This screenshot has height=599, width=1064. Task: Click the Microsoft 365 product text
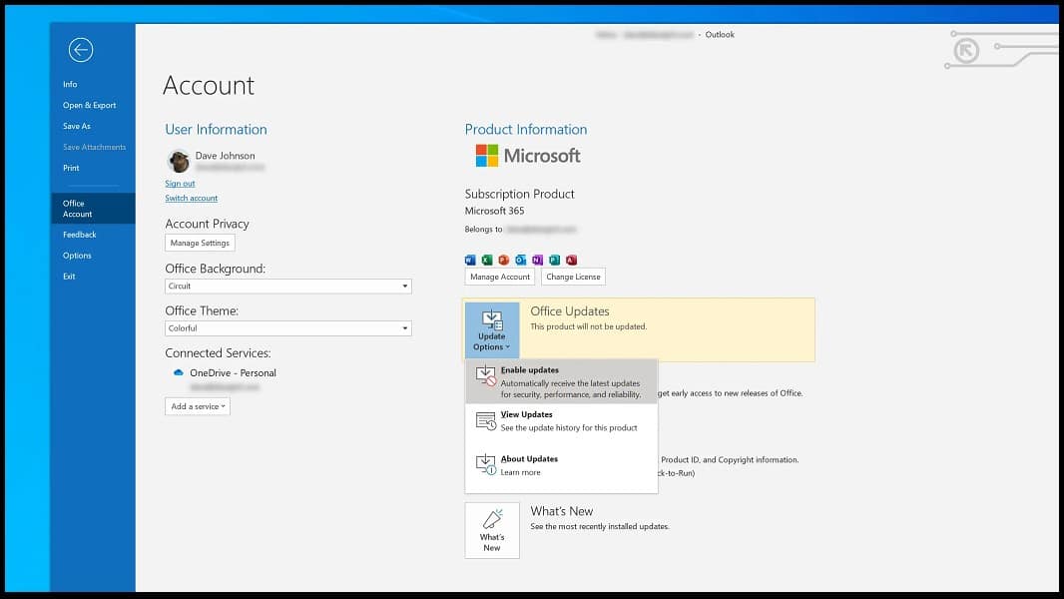point(495,211)
